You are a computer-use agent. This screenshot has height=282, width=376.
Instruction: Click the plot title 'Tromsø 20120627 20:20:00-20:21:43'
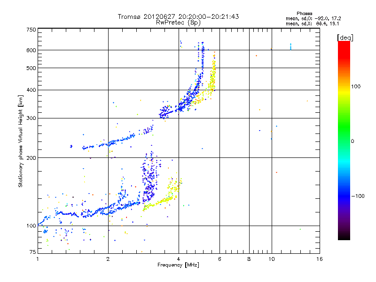[178, 16]
